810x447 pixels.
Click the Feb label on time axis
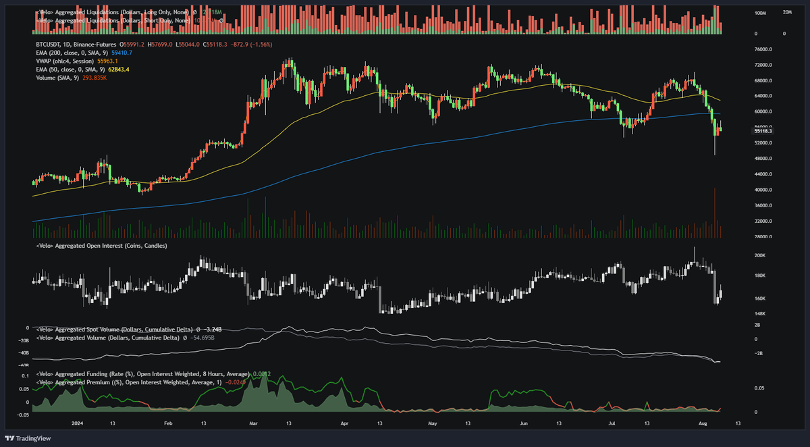169,425
